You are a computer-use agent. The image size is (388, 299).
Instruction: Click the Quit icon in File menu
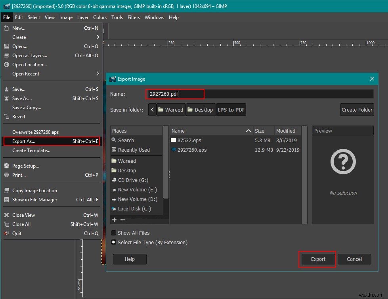pyautogui.click(x=6, y=233)
